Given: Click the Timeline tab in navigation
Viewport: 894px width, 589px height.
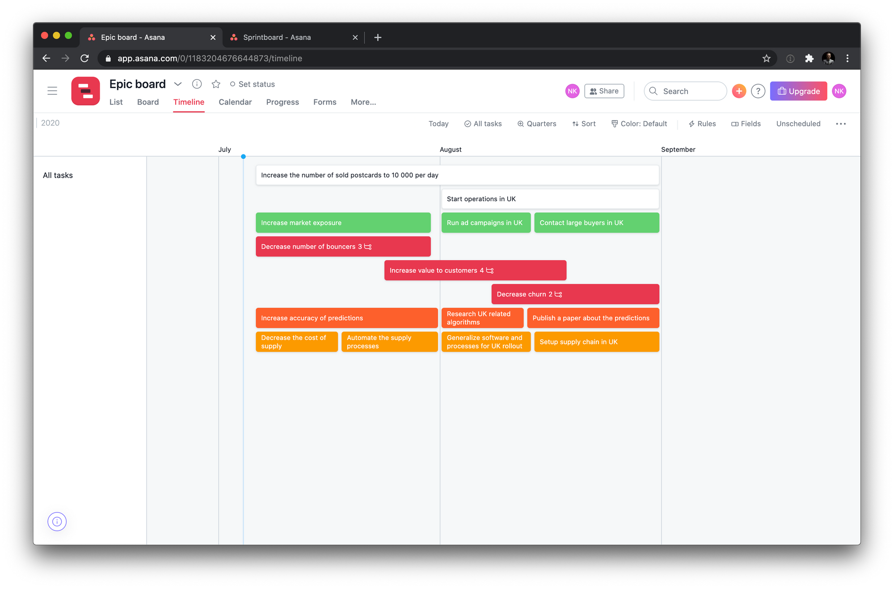Looking at the screenshot, I should pyautogui.click(x=189, y=102).
